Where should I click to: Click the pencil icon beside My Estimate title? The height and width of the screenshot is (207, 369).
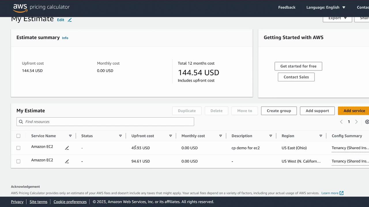tap(69, 20)
